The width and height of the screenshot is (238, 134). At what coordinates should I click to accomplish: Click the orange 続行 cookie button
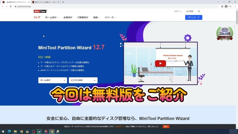[166, 126]
